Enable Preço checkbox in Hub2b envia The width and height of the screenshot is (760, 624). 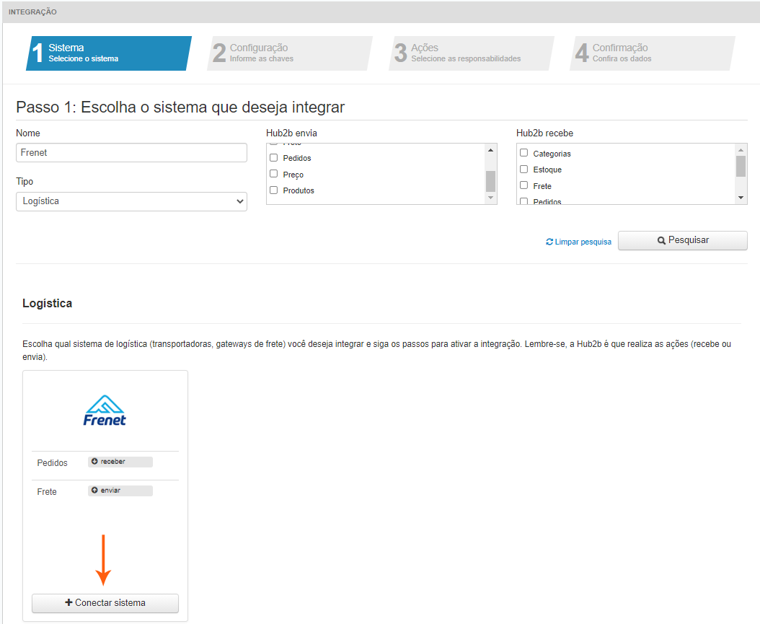[274, 174]
